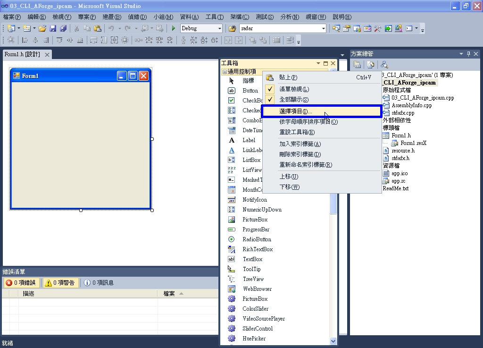The width and height of the screenshot is (483, 348).
Task: Switch to the Form1.h [設計] tab
Action: click(22, 54)
